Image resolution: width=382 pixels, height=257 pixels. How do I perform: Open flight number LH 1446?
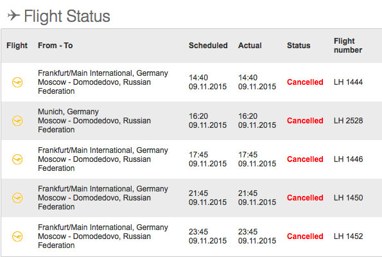click(x=349, y=159)
